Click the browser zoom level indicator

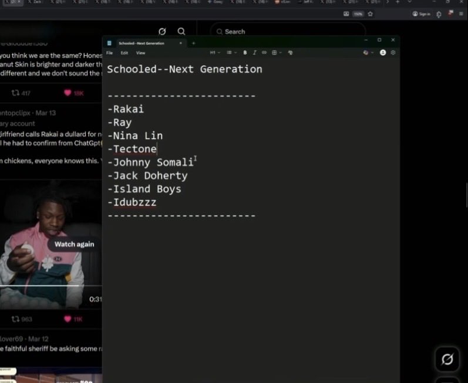(358, 14)
